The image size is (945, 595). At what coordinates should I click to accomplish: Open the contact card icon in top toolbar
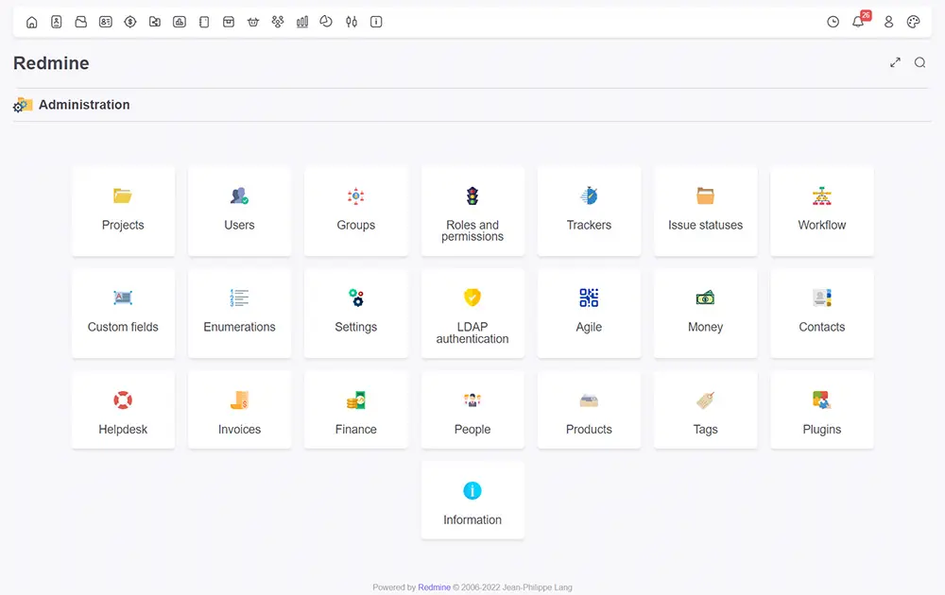pos(106,23)
